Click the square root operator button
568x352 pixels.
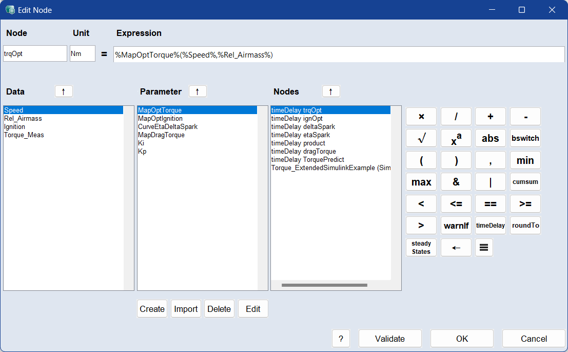[421, 138]
